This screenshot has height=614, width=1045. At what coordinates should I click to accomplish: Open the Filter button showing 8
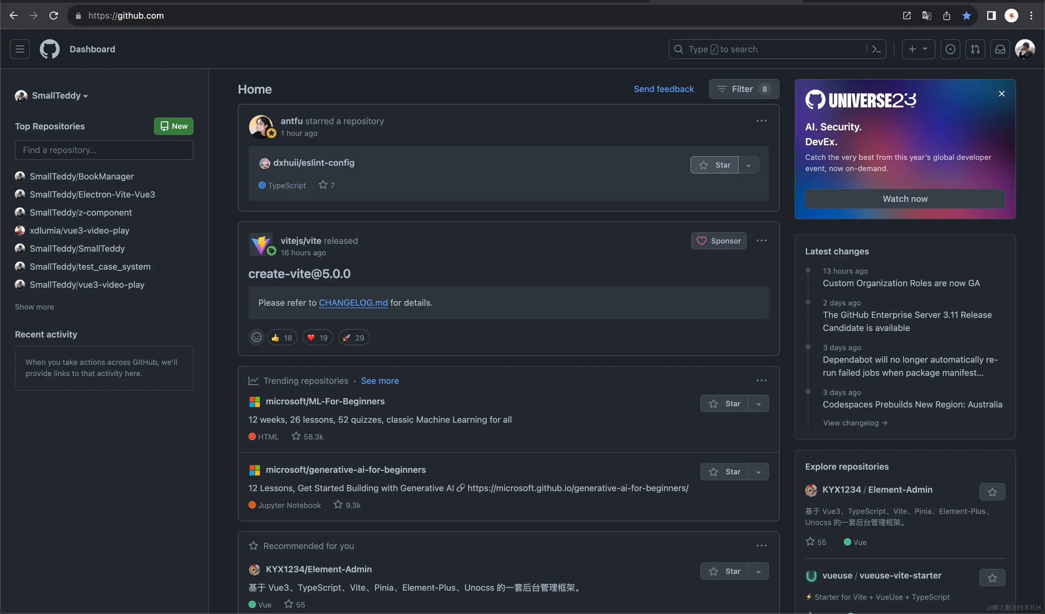(x=744, y=89)
